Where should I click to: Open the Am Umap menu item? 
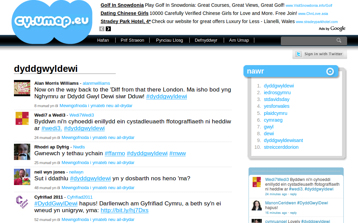coord(239,40)
